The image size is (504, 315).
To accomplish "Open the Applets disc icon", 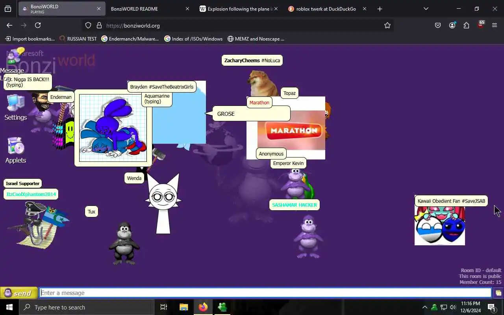I will tap(16, 146).
